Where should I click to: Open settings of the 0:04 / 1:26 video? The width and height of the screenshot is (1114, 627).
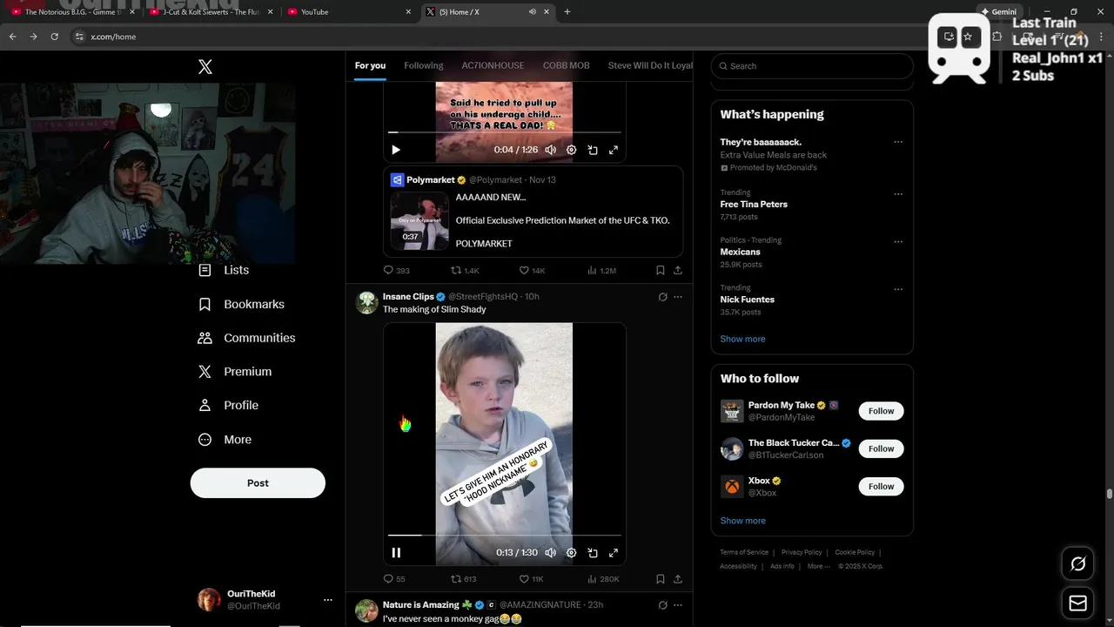pos(571,150)
